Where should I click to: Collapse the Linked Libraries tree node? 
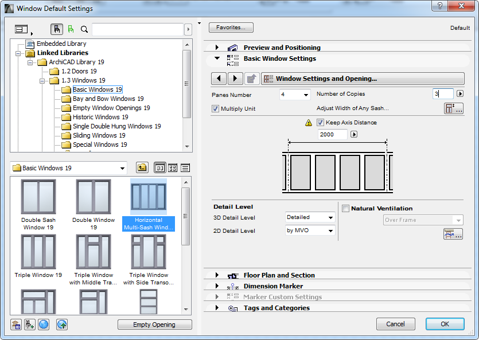[18, 53]
